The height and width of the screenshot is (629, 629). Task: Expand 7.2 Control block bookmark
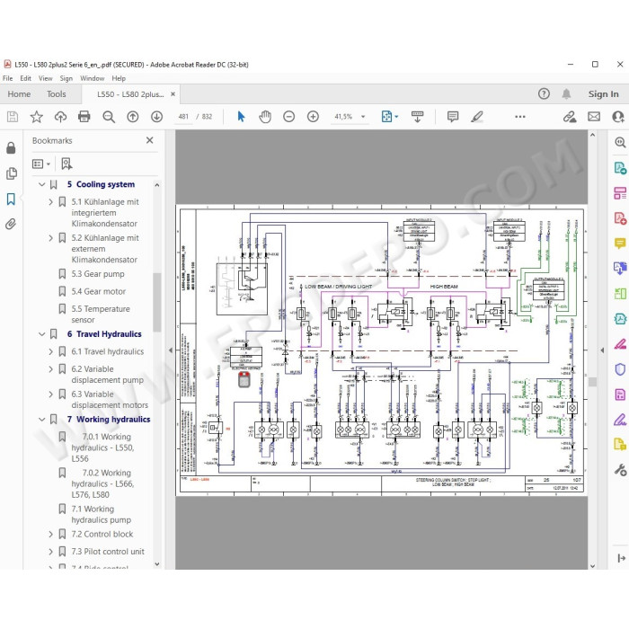[50, 535]
